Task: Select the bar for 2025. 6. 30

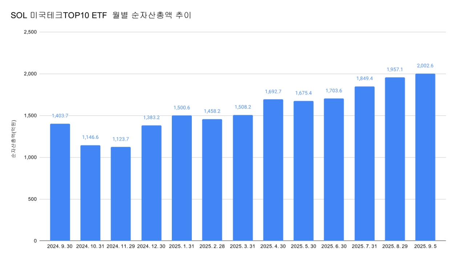Action: pyautogui.click(x=334, y=170)
